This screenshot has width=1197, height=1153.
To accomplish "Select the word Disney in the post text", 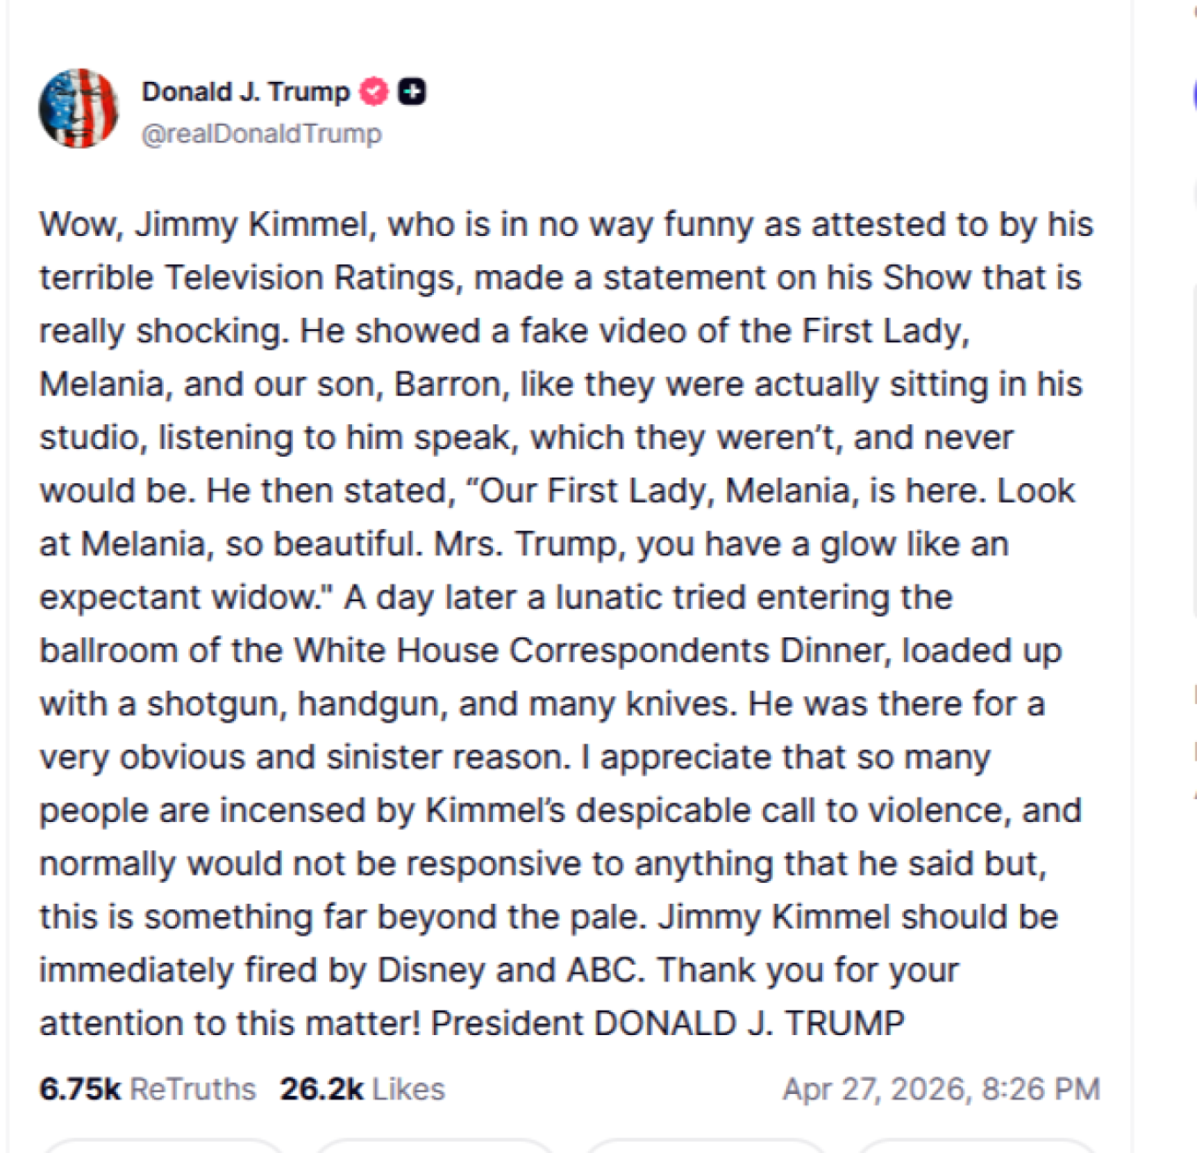I will [430, 970].
